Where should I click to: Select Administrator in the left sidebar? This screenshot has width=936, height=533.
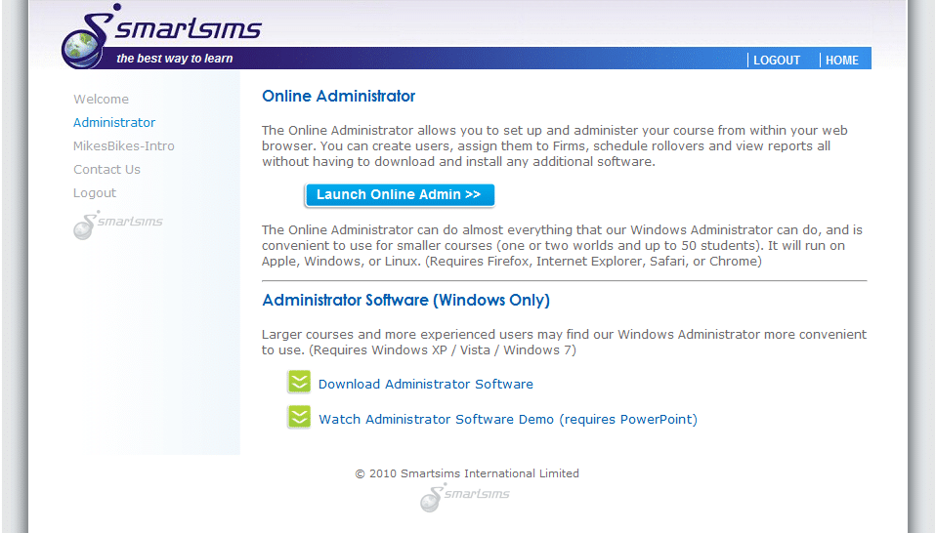[x=114, y=123]
